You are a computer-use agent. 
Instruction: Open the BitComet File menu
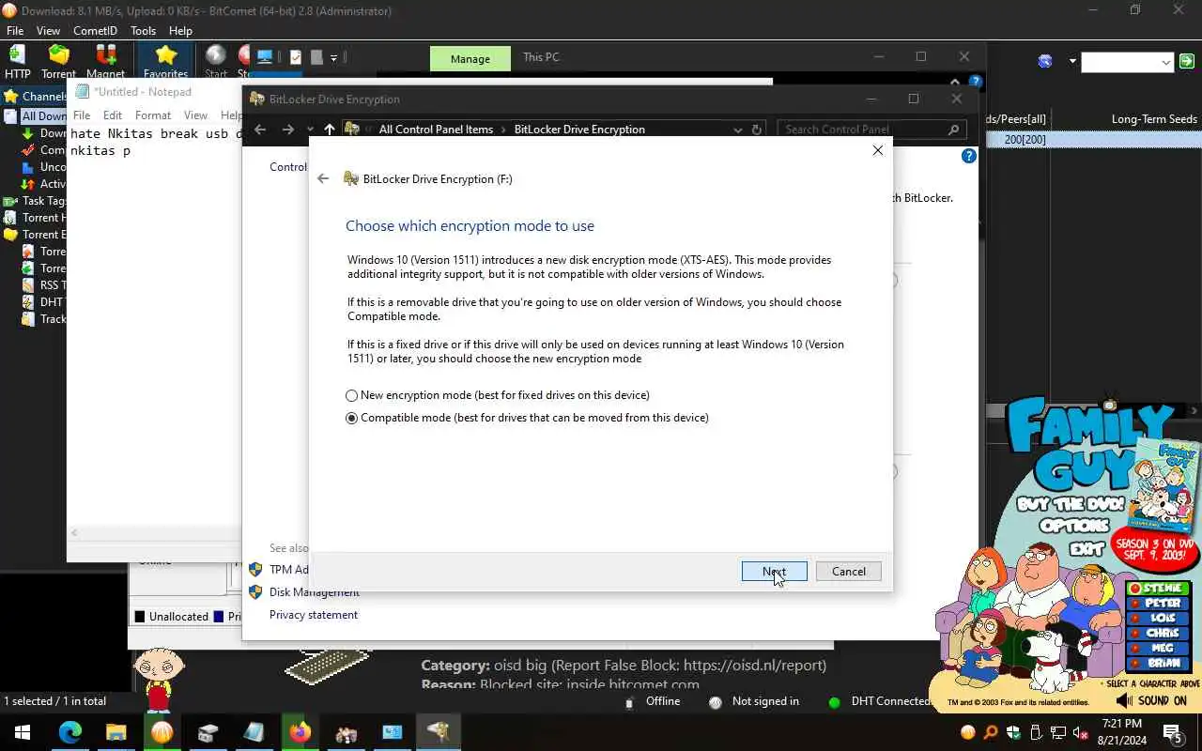[15, 31]
